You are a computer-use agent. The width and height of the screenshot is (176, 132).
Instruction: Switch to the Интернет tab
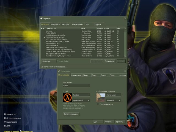[45, 24]
